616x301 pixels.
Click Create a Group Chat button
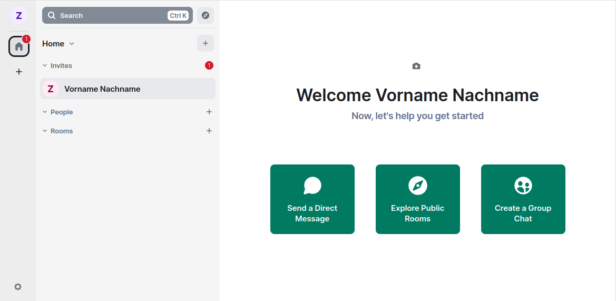click(x=523, y=199)
